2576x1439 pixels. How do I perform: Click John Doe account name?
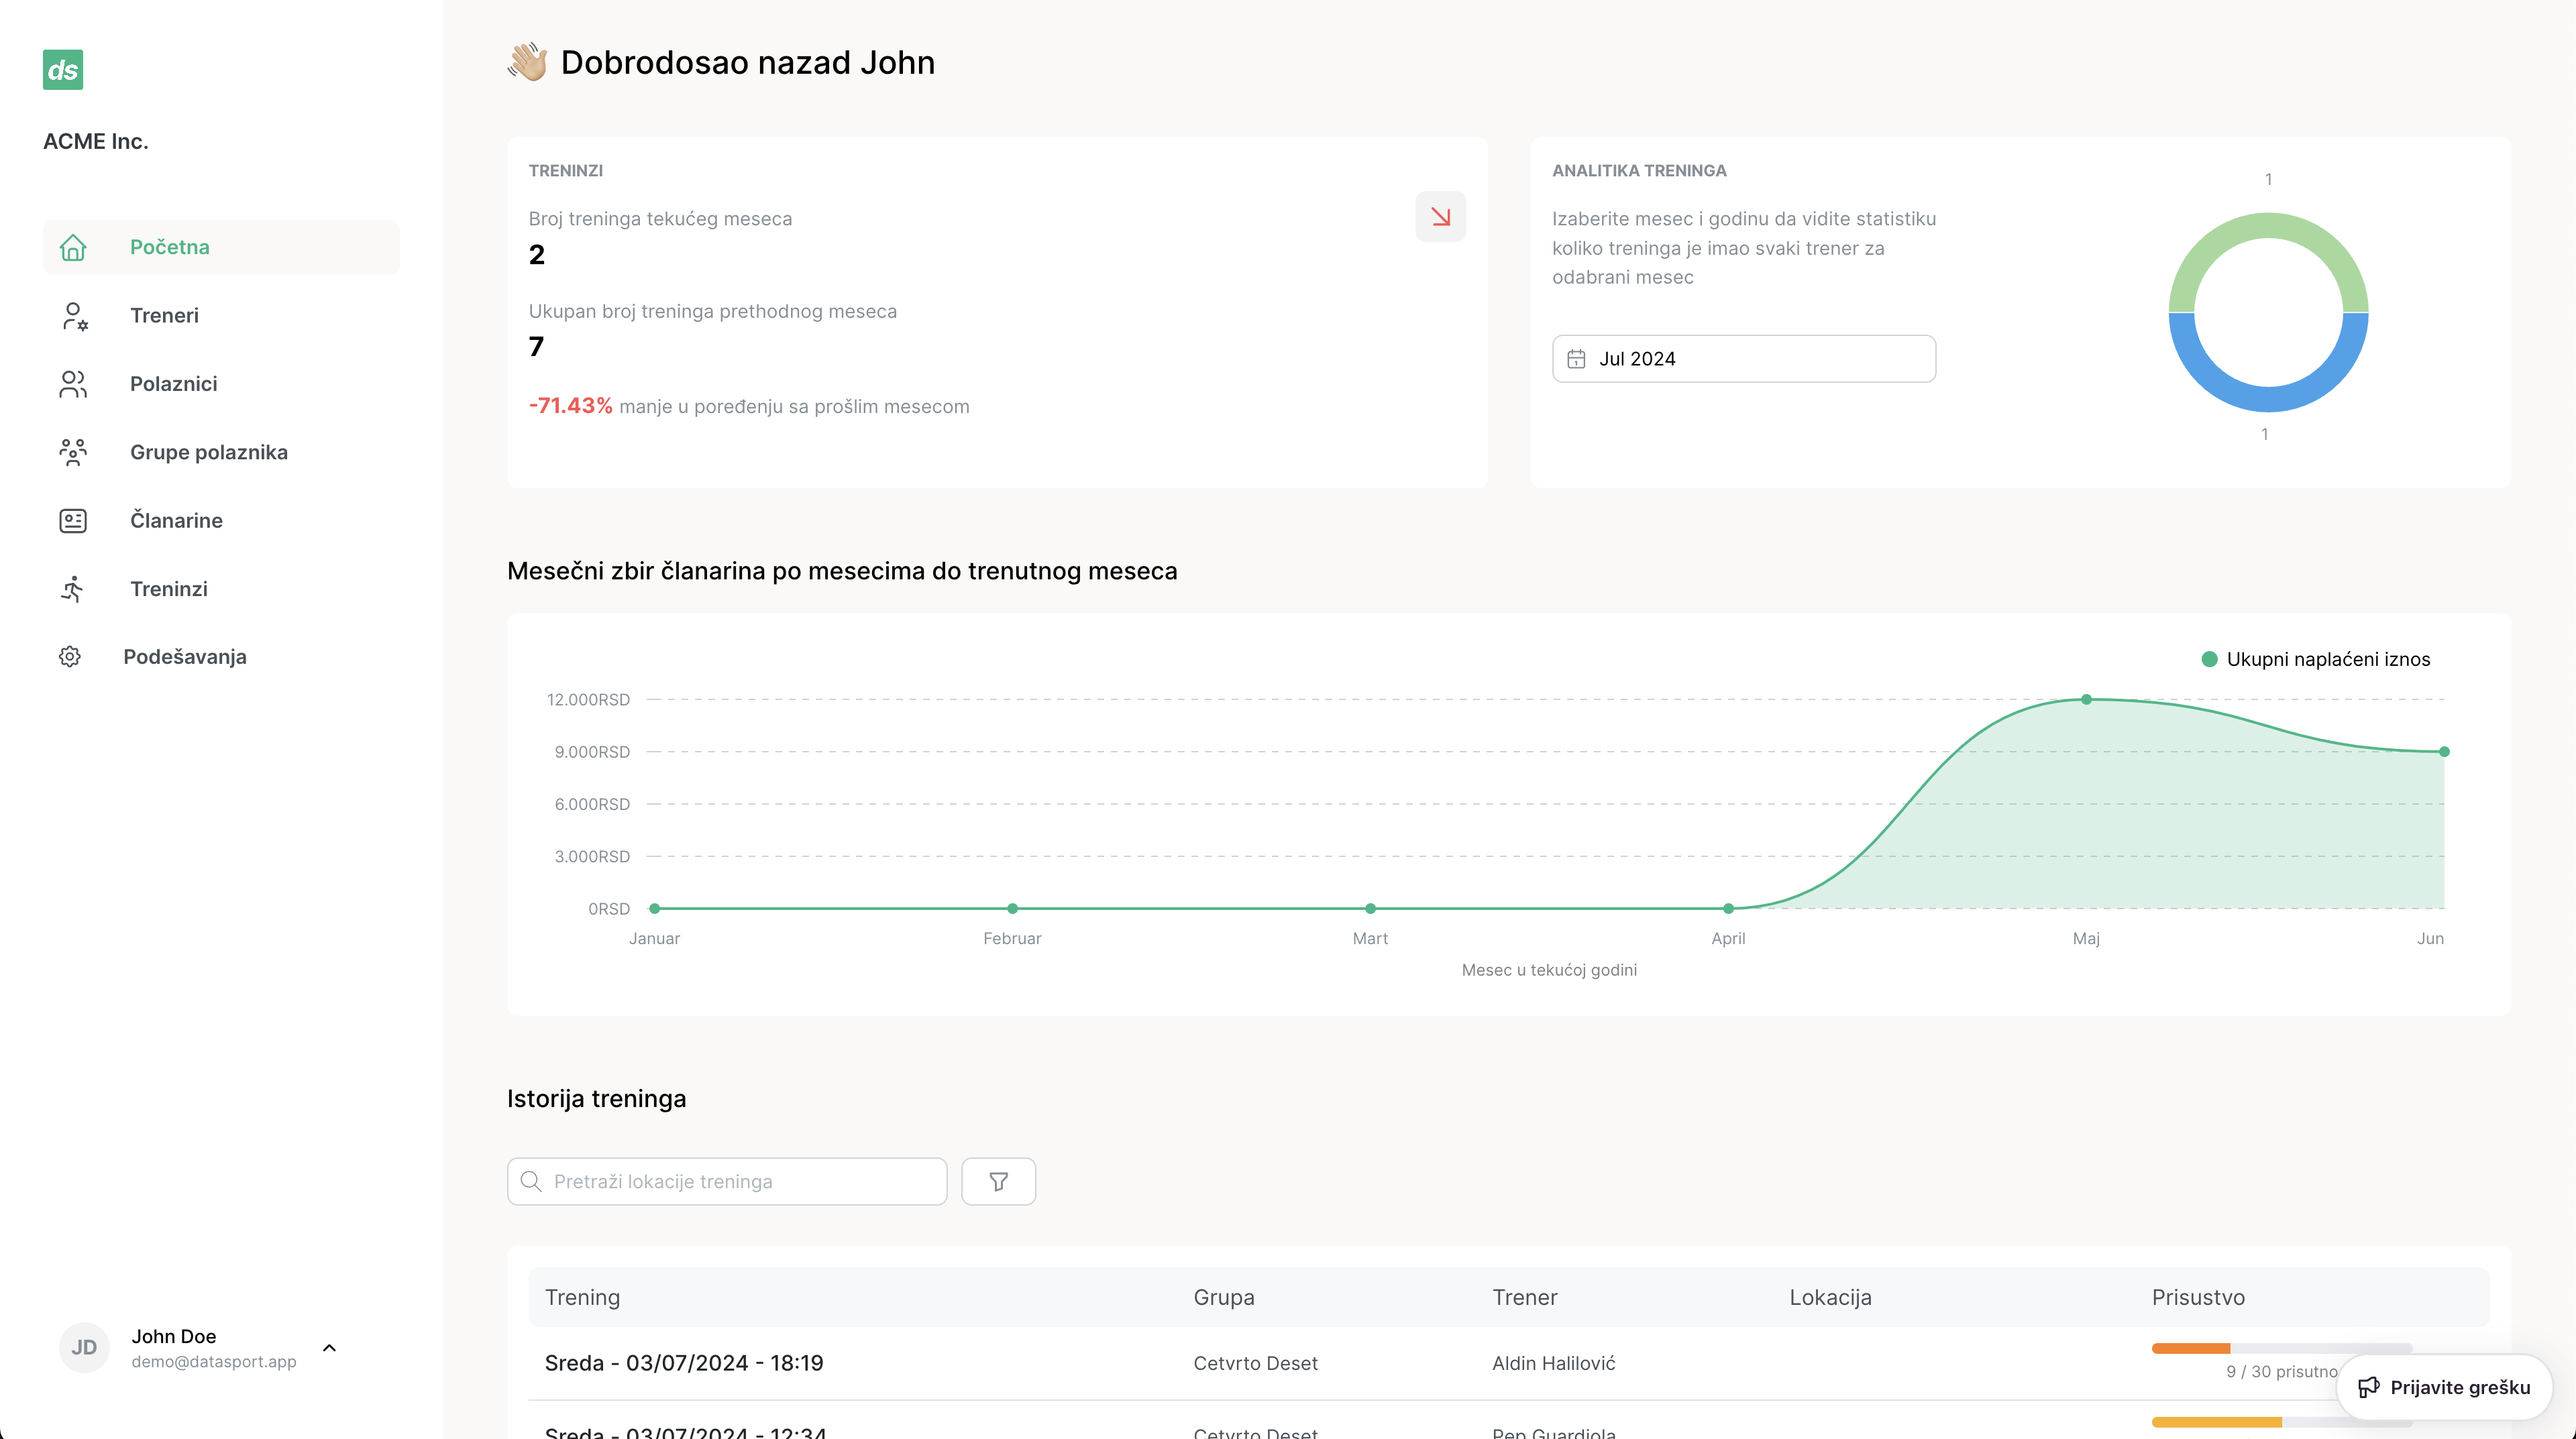pos(174,1336)
